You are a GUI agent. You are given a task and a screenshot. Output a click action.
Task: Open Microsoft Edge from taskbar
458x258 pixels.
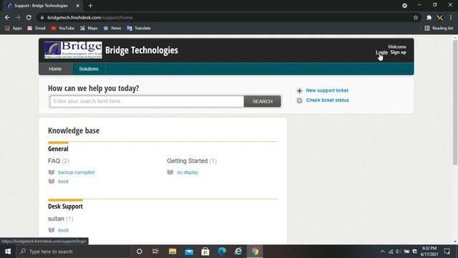click(222, 252)
